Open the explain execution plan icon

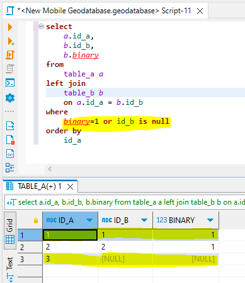pyautogui.click(x=10, y=69)
